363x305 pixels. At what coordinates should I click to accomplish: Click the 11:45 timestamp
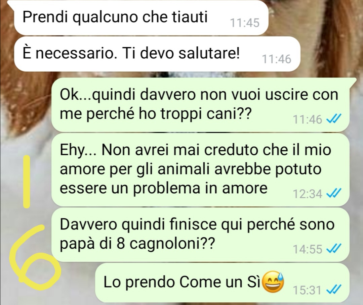(245, 23)
